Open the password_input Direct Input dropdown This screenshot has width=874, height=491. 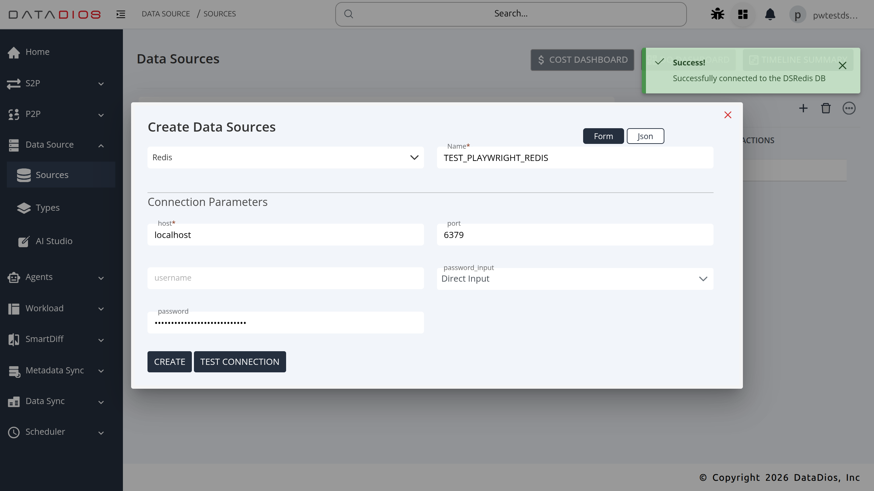575,279
